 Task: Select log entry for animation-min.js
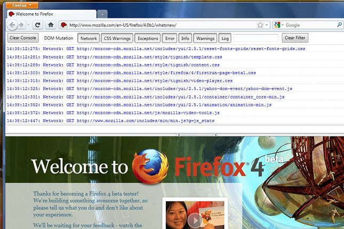174,105
